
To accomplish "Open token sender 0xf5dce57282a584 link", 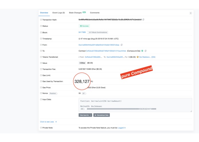I will coord(93,57).
